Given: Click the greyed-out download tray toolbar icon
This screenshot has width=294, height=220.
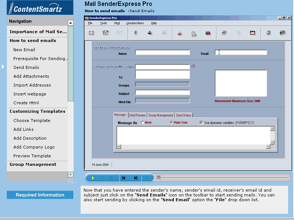Looking at the screenshot, I should 165,33.
